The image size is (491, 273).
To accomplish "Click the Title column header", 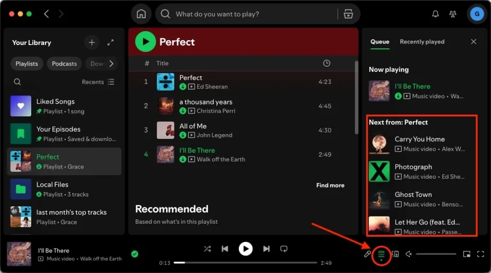I will tap(162, 63).
